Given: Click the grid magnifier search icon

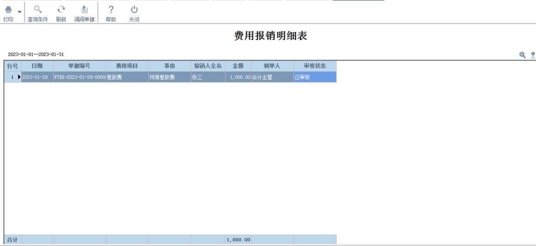Looking at the screenshot, I should point(522,55).
